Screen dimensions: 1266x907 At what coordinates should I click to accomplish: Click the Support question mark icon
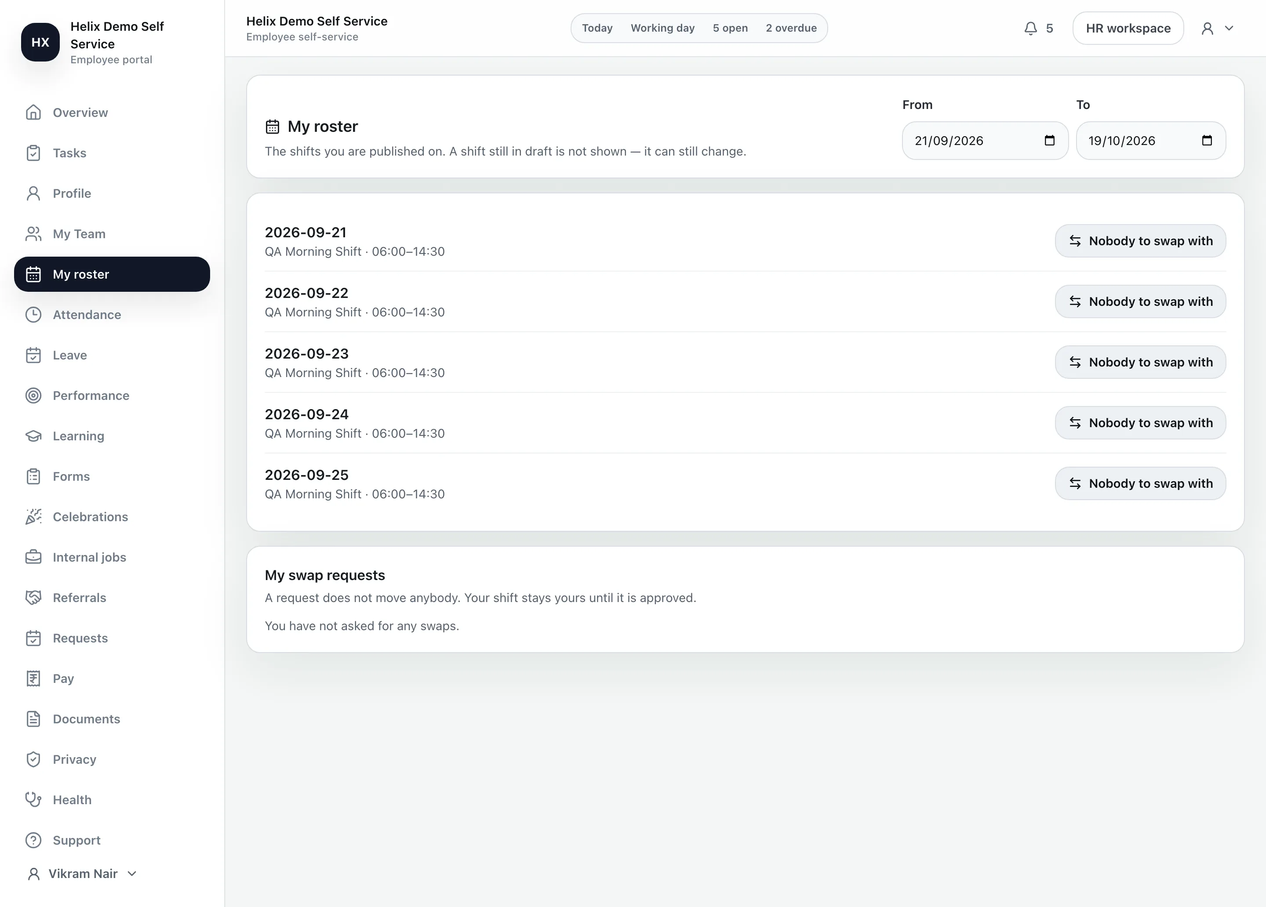(33, 840)
